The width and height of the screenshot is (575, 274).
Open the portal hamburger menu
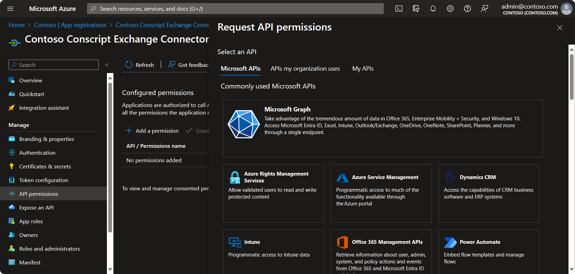tap(10, 9)
